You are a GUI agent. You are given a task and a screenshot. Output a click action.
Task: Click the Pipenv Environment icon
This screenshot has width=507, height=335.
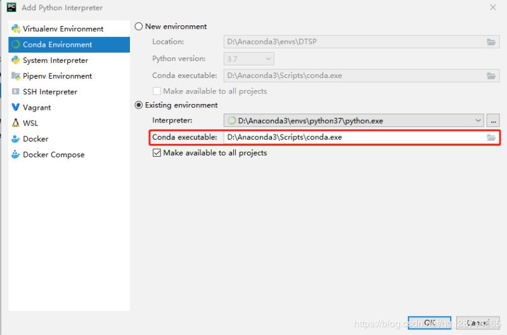coord(16,76)
